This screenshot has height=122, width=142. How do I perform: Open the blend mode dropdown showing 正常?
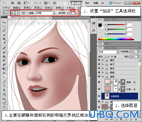[x=108, y=52]
